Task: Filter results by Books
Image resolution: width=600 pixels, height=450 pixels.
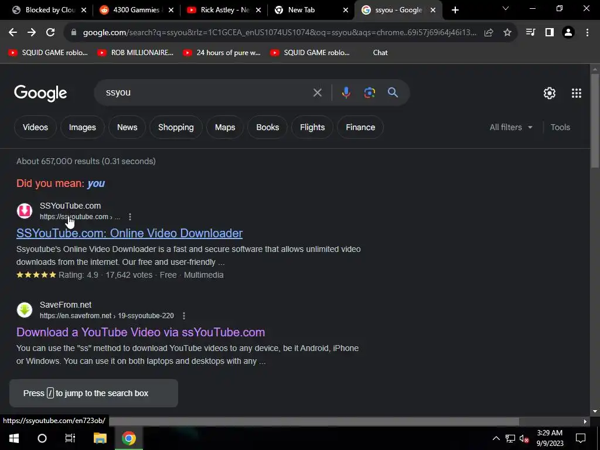Action: [x=267, y=127]
